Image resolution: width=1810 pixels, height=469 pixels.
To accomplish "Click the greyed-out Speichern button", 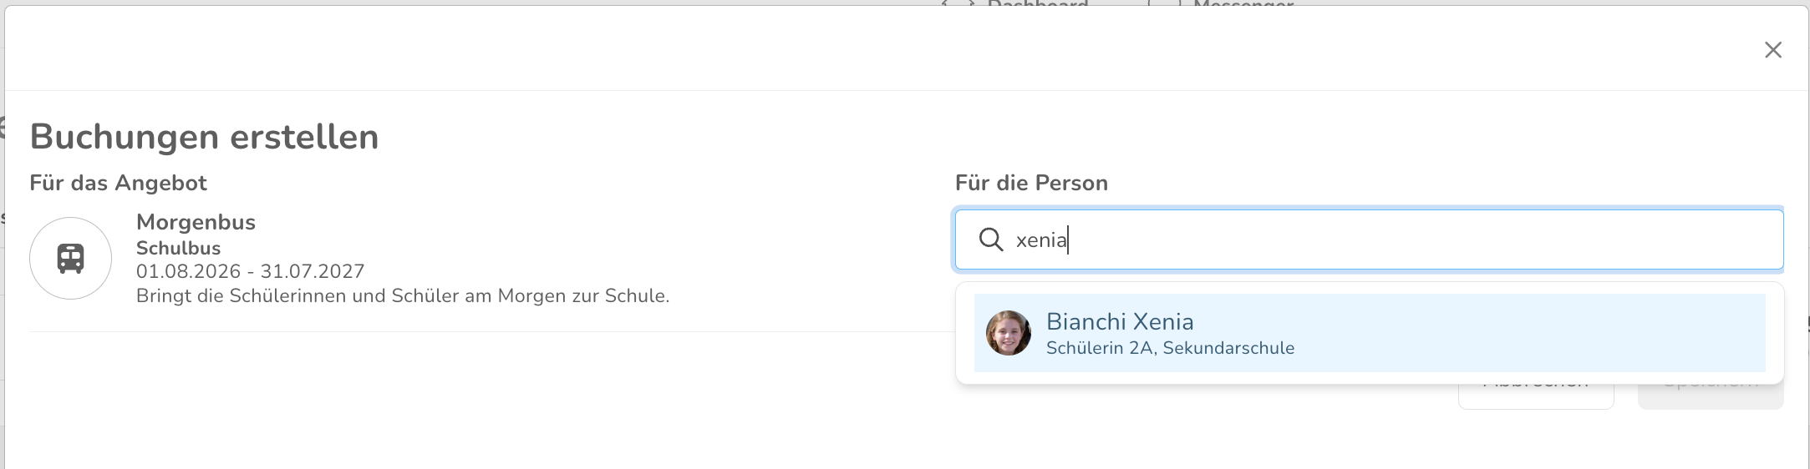I will [1711, 396].
